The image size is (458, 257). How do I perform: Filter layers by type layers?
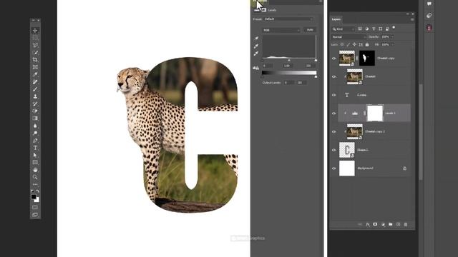click(374, 29)
